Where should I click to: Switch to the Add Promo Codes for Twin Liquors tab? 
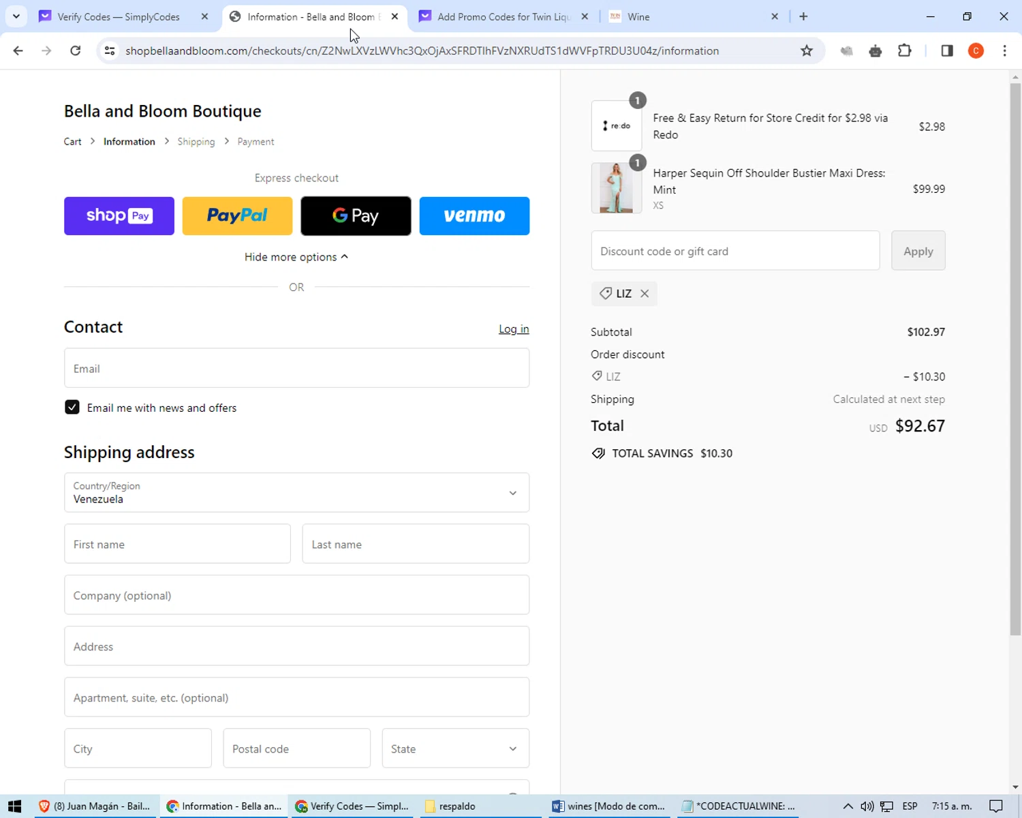(x=504, y=16)
